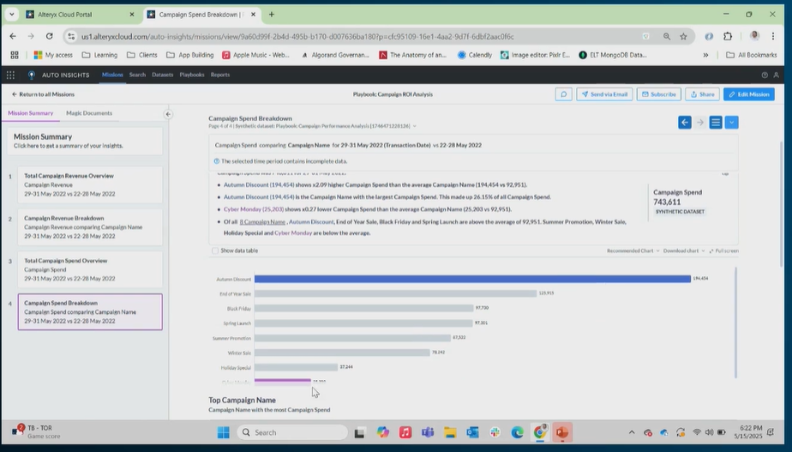
Task: Show more bookmarks with the overflow chevron
Action: pos(705,55)
